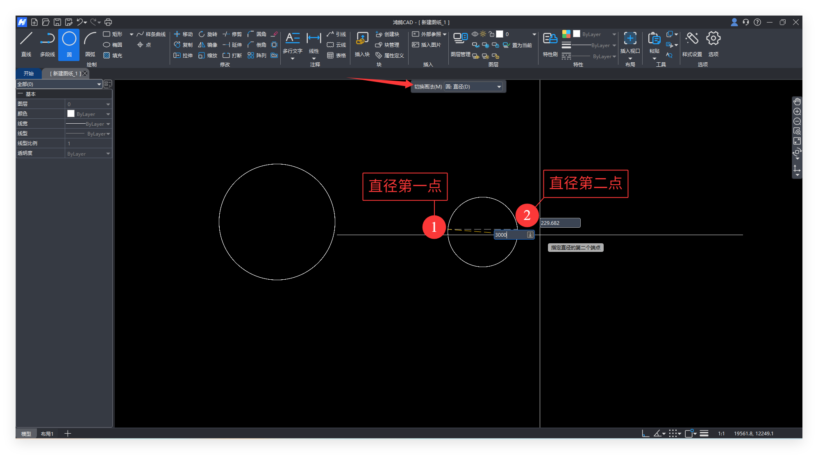Toggle the layer lock icon
The image size is (818, 455).
(x=491, y=34)
